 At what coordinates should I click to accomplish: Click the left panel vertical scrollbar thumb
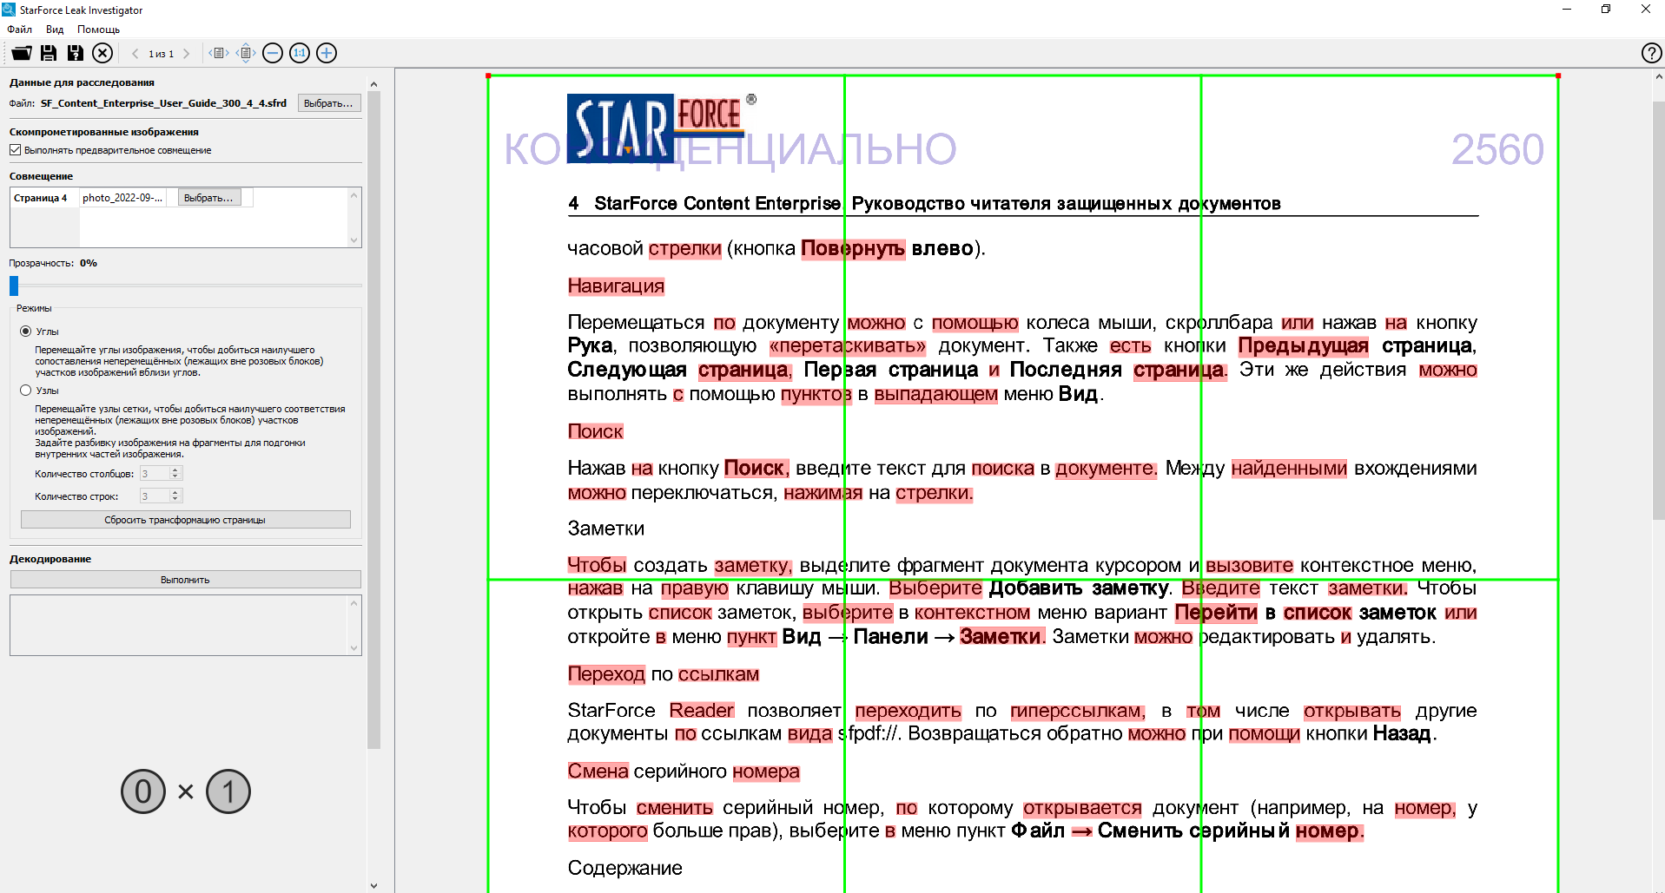point(373,420)
